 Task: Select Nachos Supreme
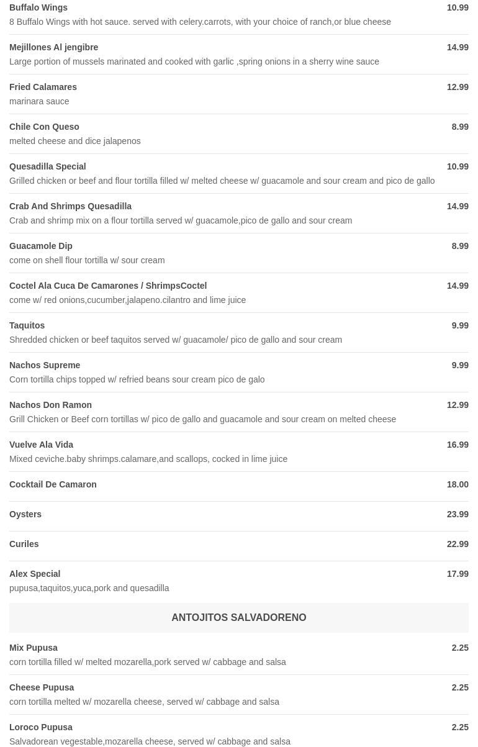45,365
